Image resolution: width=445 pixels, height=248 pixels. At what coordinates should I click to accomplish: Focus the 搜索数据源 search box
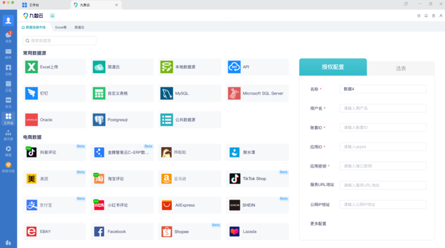(x=60, y=41)
